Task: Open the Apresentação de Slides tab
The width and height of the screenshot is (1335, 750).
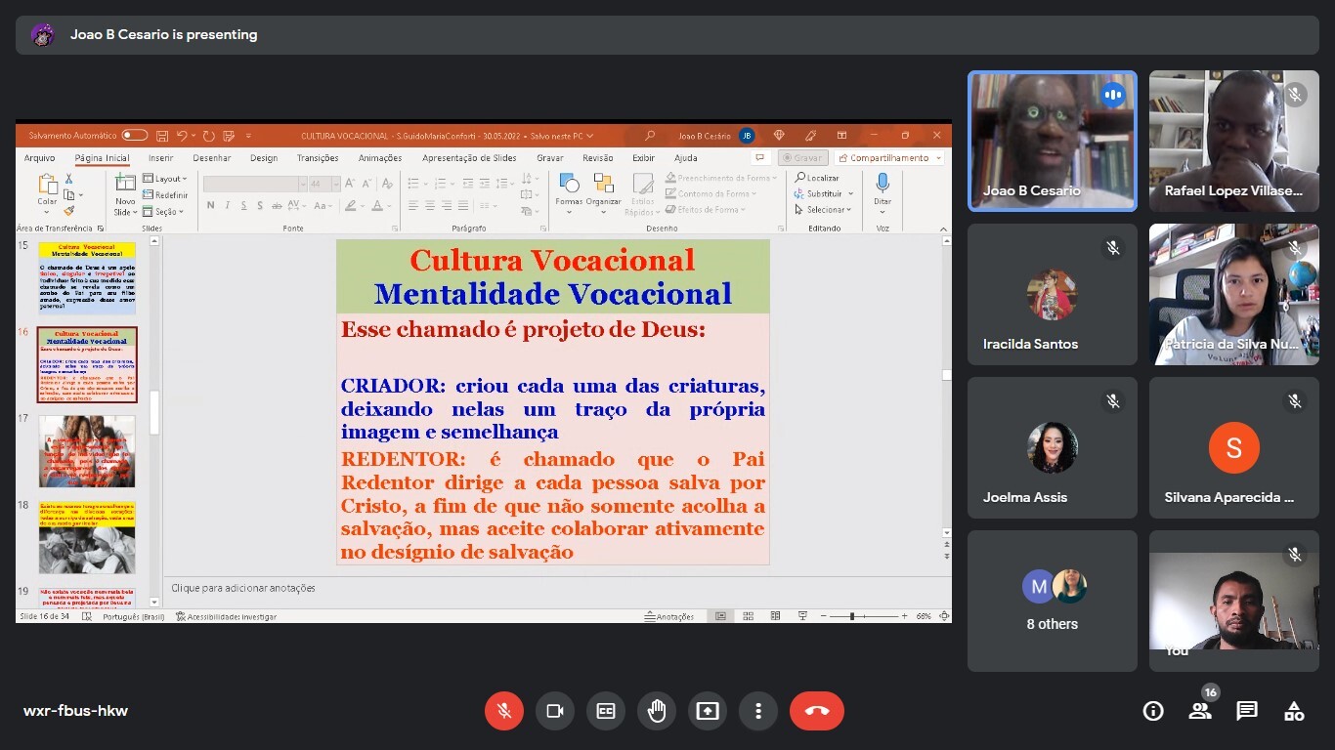Action: [469, 158]
